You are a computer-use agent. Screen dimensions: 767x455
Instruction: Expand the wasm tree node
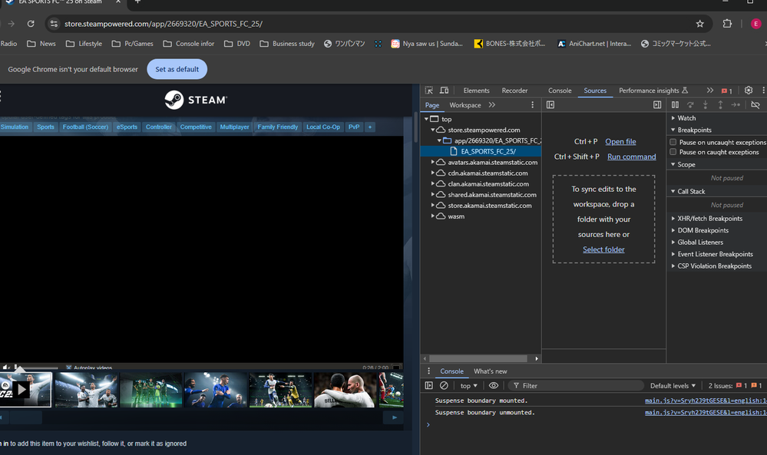432,216
